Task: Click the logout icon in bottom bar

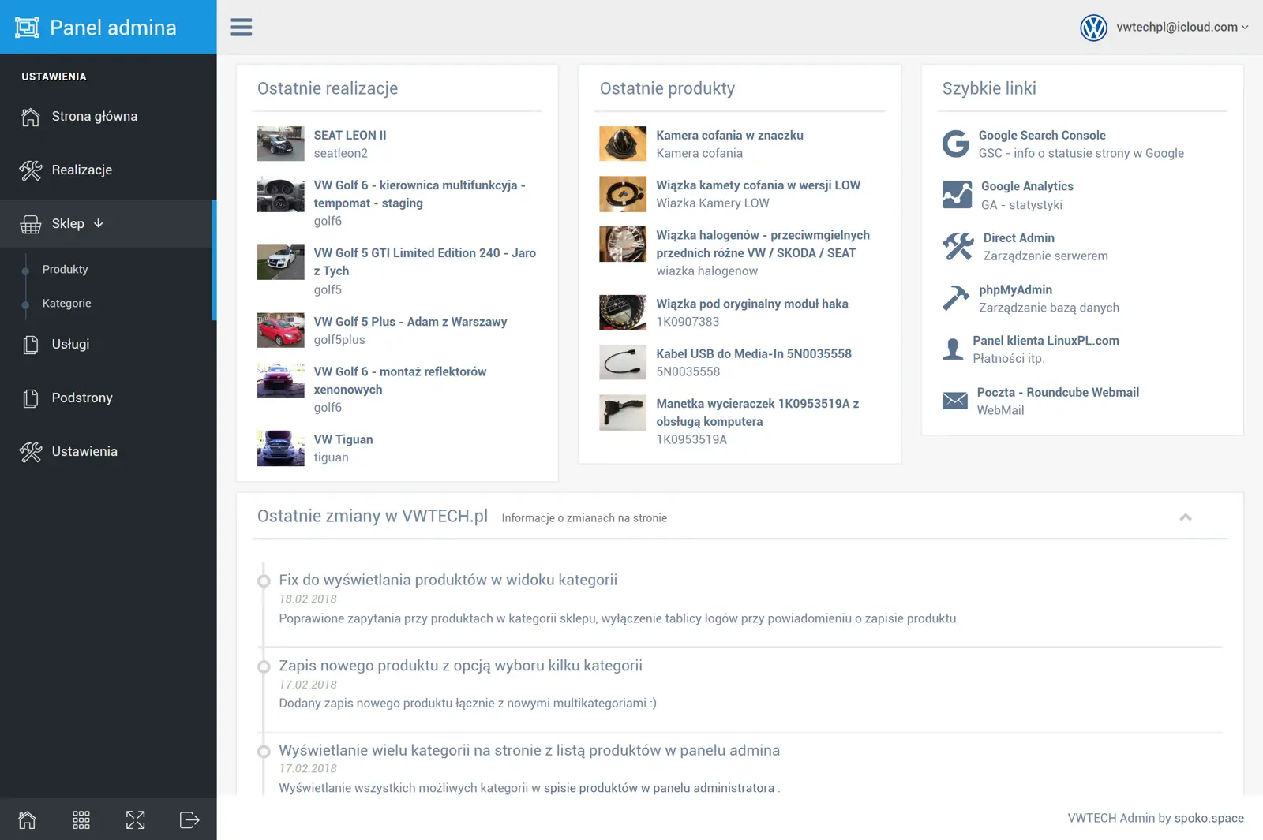Action: [189, 820]
